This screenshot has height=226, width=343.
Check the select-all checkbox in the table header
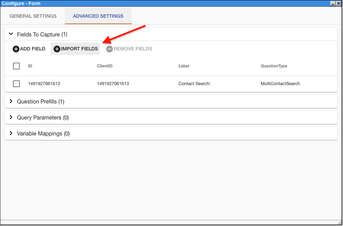click(16, 66)
